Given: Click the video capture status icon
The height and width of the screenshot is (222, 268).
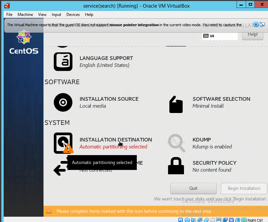Looking at the screenshot, I should [x=225, y=220].
